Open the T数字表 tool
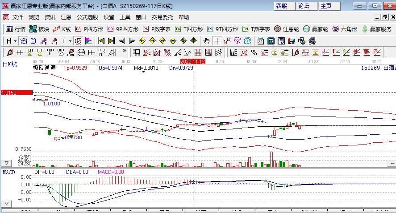Screen dimensions: 396x213 pyautogui.click(x=256, y=29)
